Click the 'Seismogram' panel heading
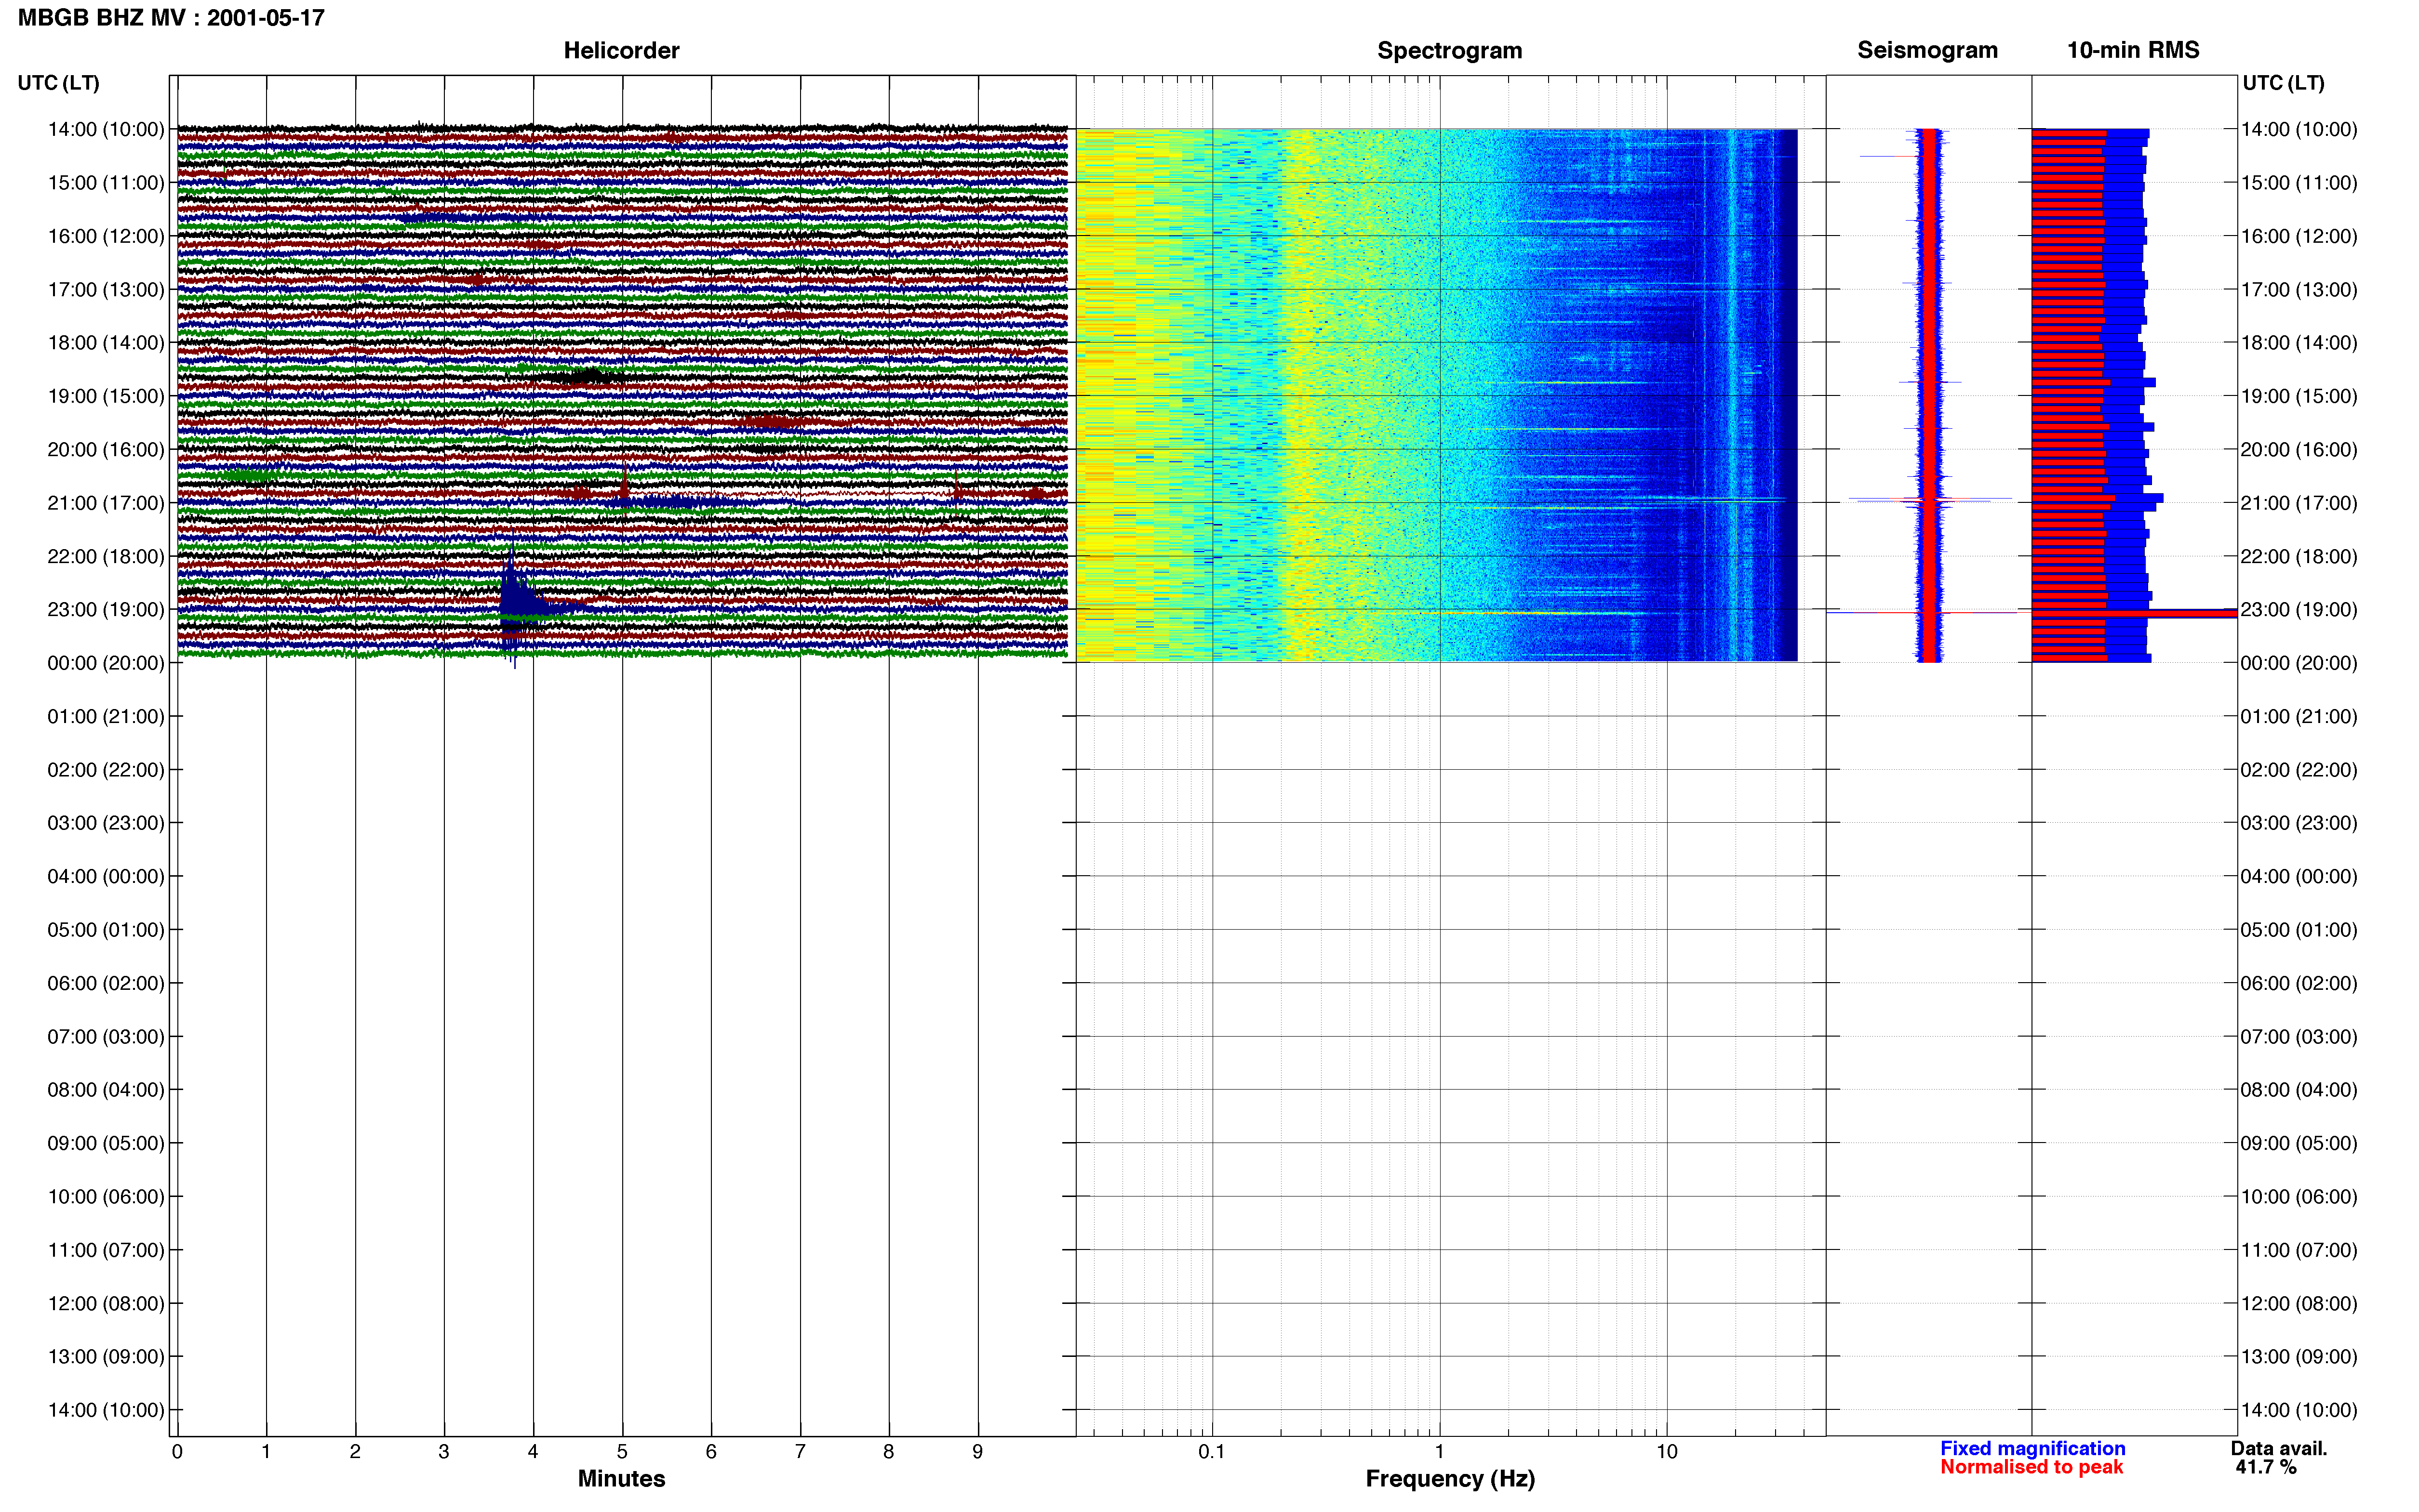 click(1927, 50)
